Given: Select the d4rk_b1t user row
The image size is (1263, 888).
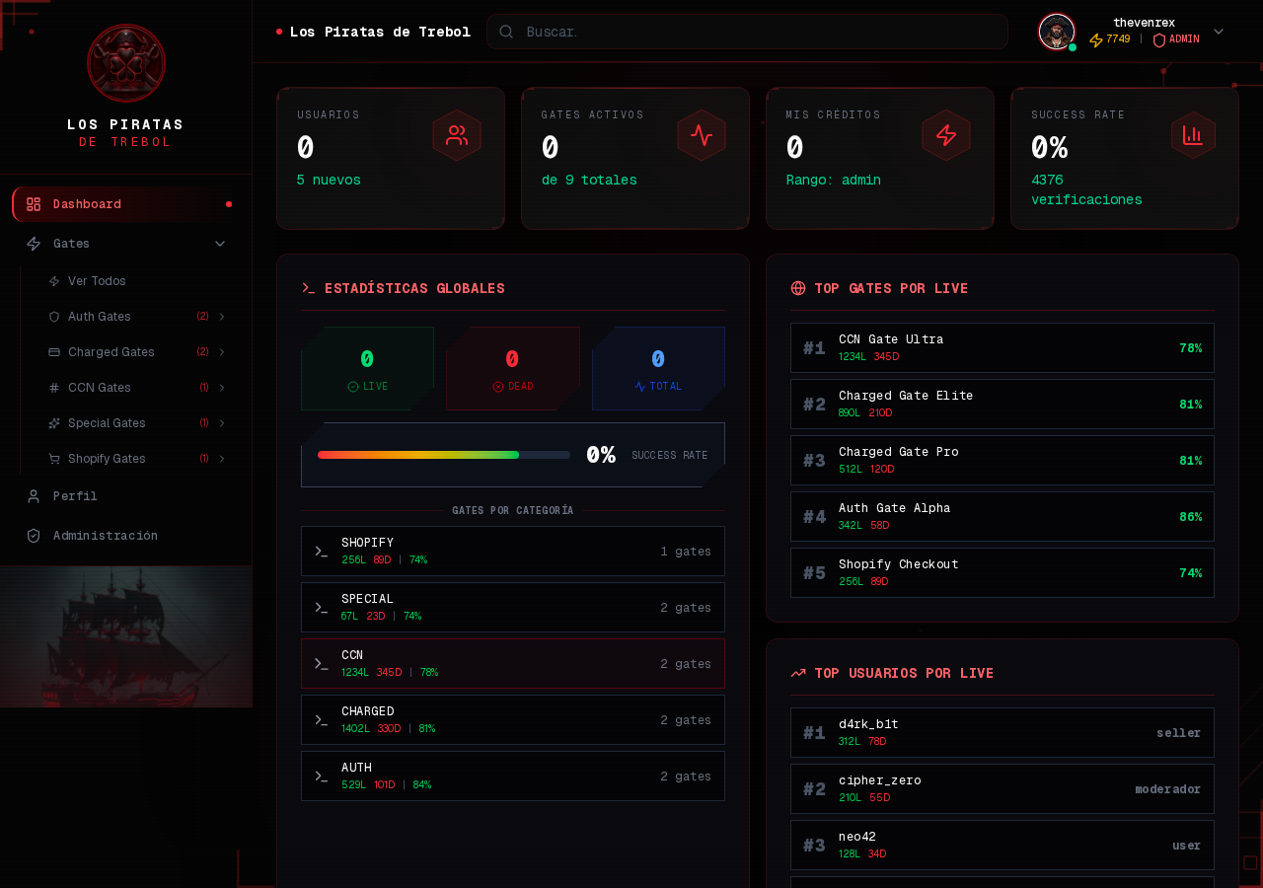Looking at the screenshot, I should click(x=1003, y=732).
